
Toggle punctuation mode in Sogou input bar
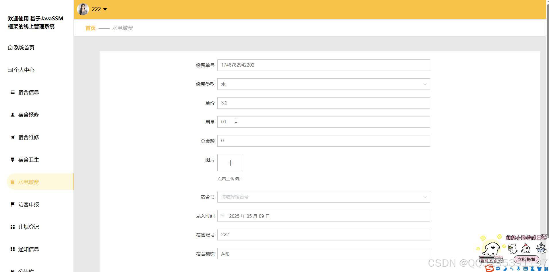(x=512, y=269)
